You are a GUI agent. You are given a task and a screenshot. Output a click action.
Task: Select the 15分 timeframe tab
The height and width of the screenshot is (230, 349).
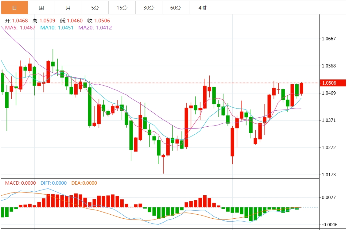click(122, 8)
